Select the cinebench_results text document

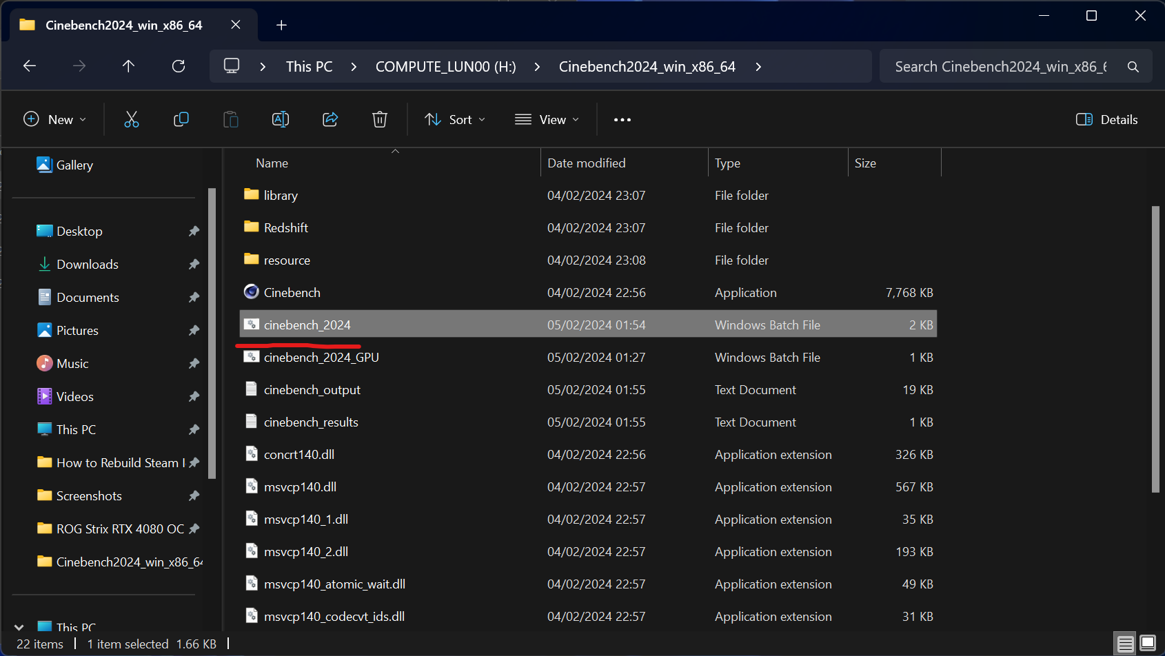point(588,422)
